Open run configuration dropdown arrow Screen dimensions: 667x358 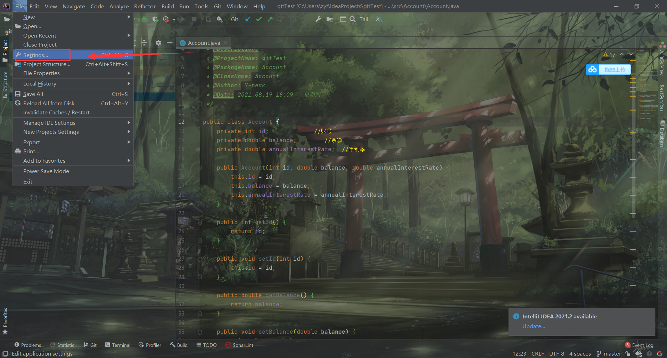[x=174, y=19]
